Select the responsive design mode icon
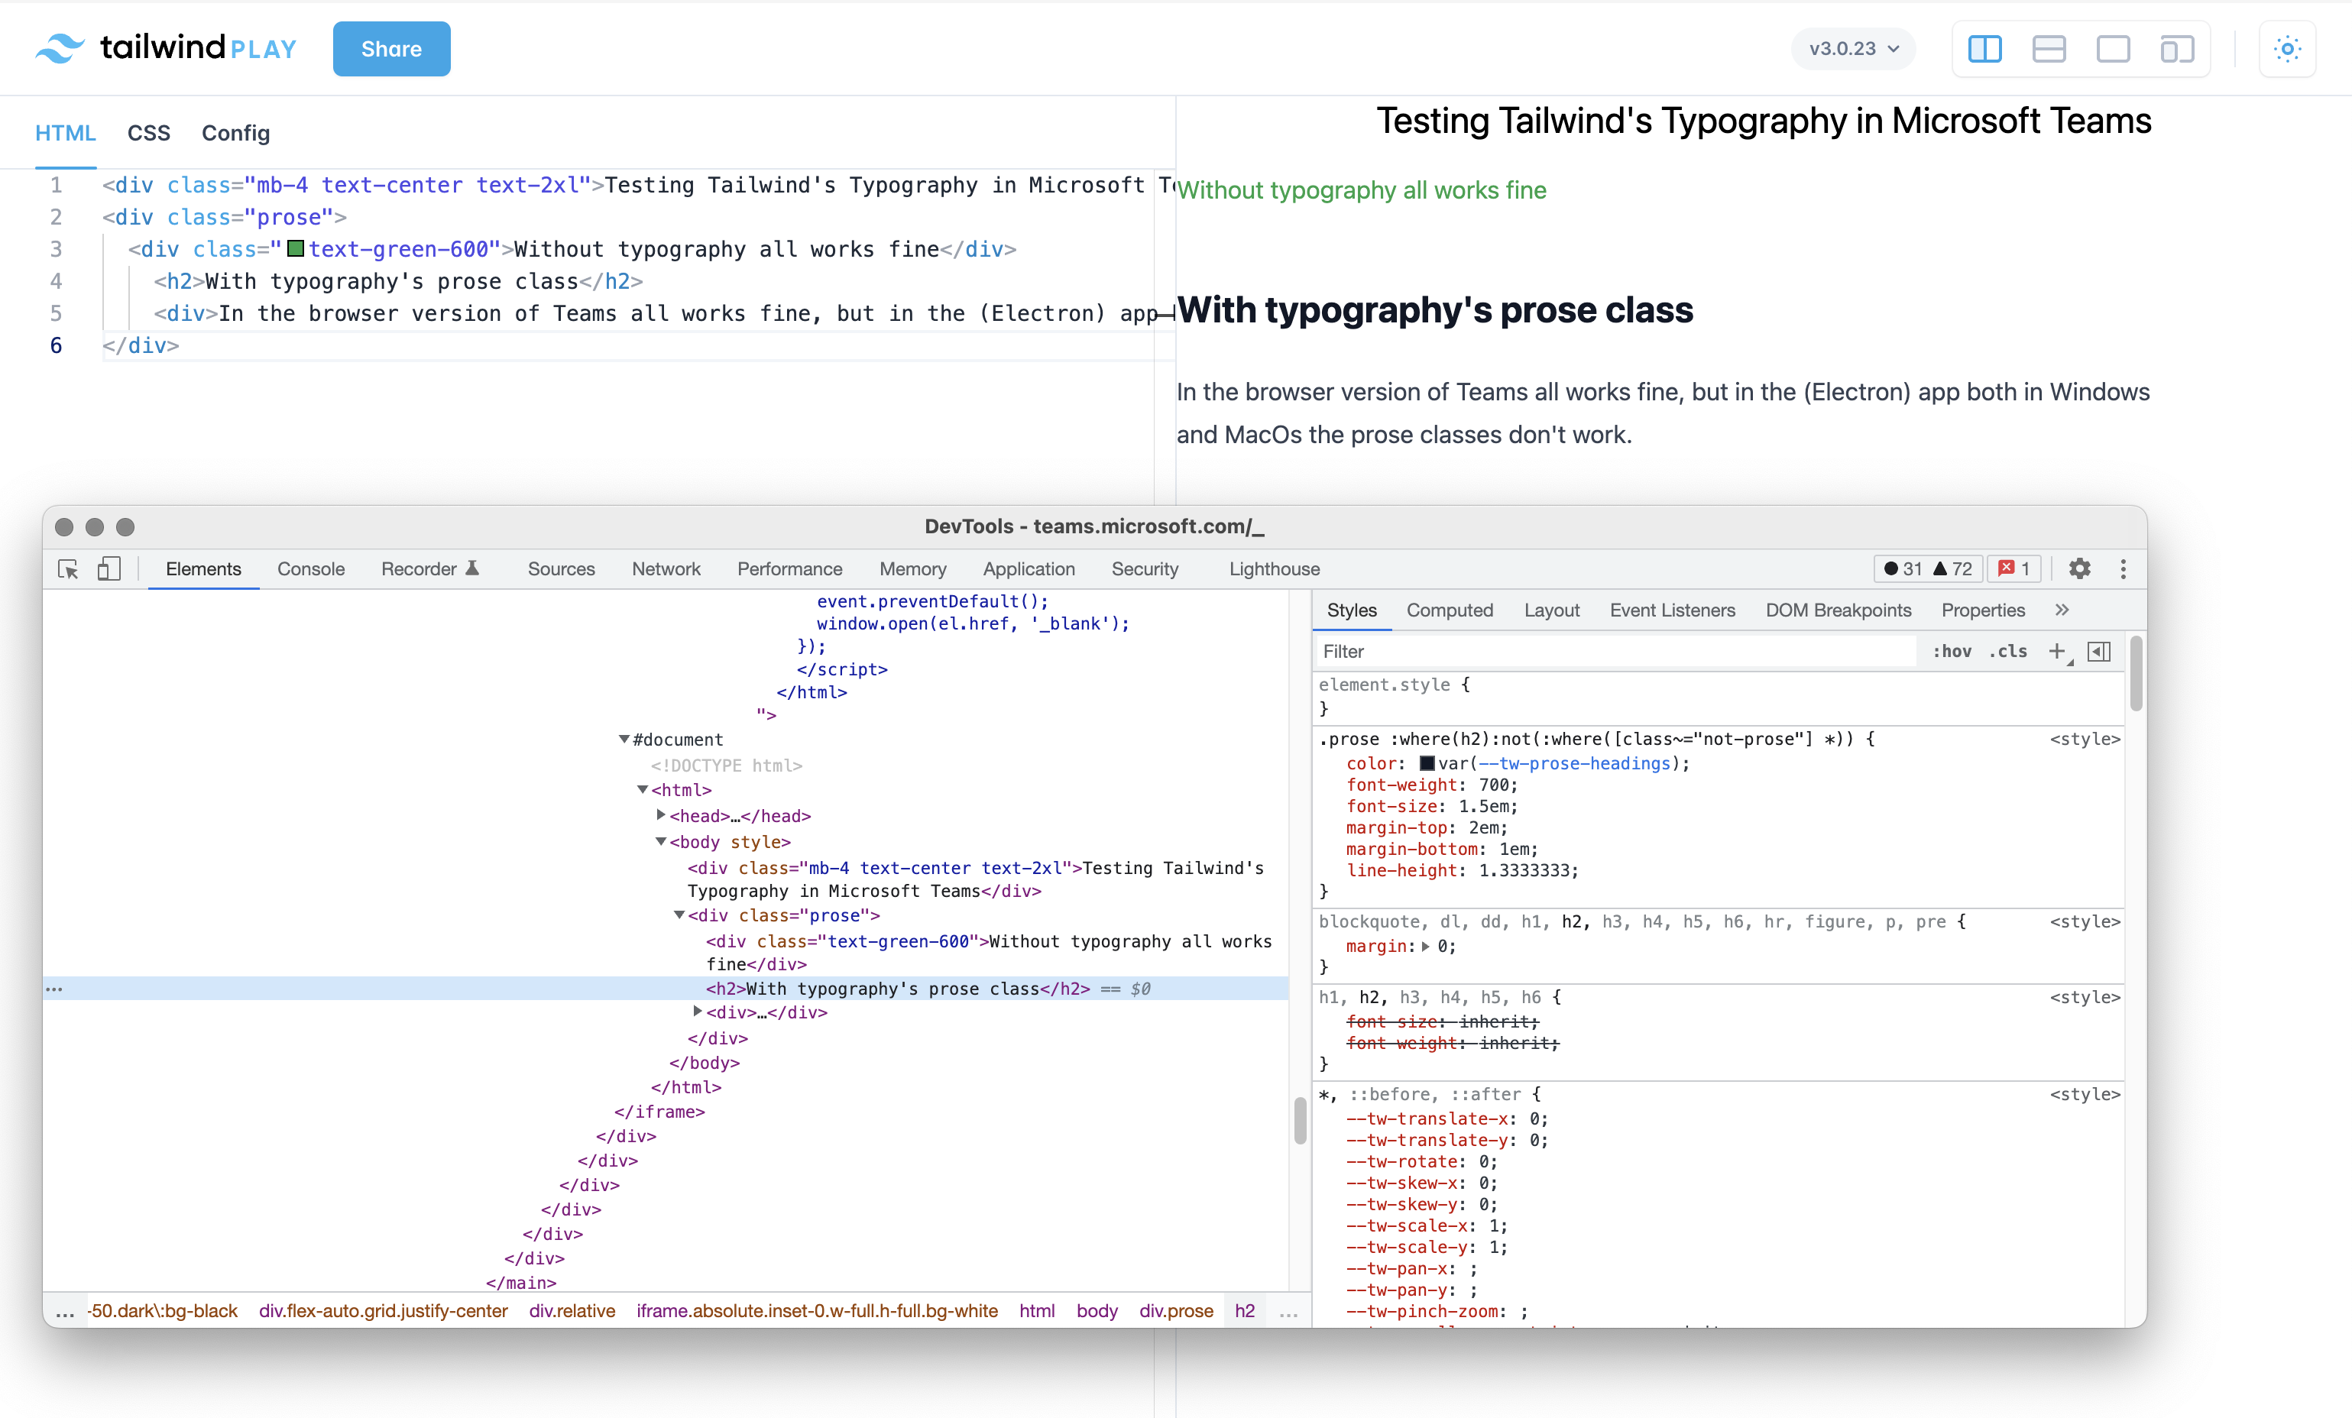 click(2176, 49)
